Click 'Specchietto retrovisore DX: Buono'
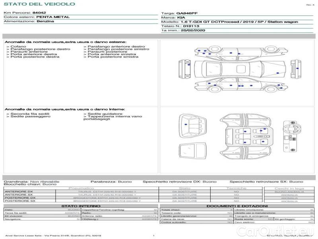 (x=180, y=182)
